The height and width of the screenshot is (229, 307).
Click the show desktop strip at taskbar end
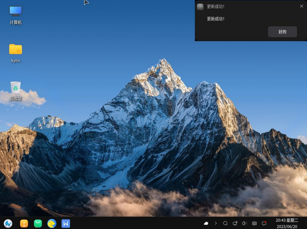[306, 223]
